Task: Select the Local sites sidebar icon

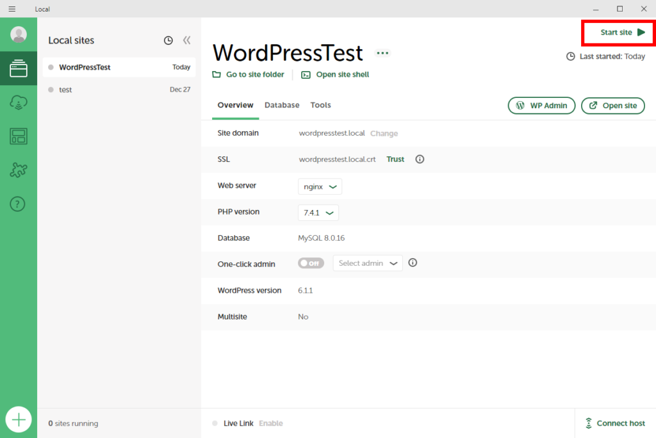Action: (x=19, y=69)
